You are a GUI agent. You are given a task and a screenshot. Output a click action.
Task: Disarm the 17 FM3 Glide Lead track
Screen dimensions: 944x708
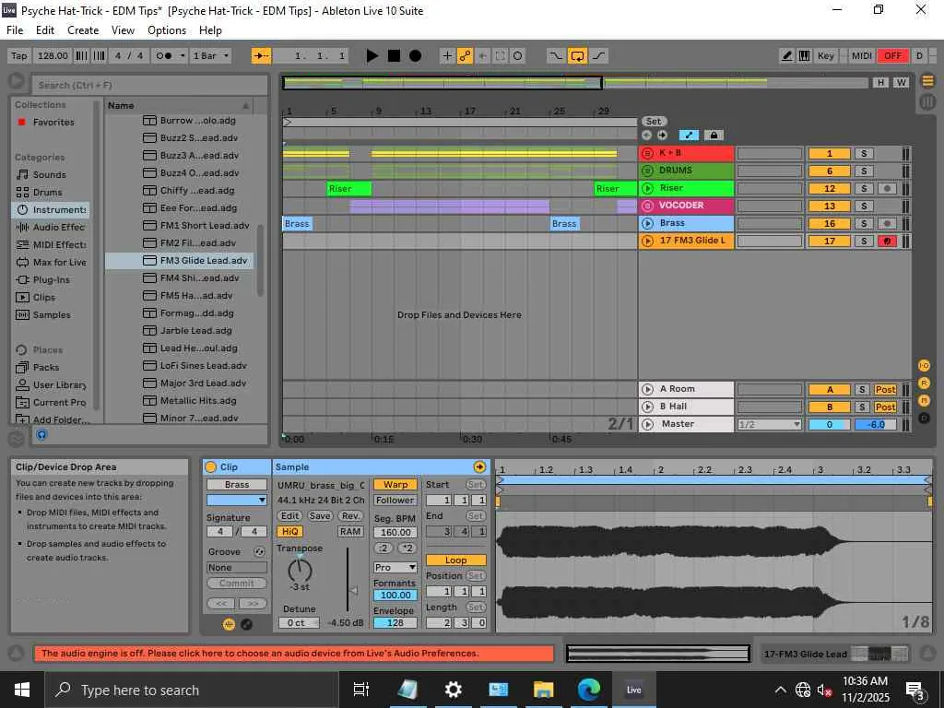coord(886,241)
